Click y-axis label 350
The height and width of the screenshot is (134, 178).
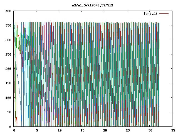8,25
